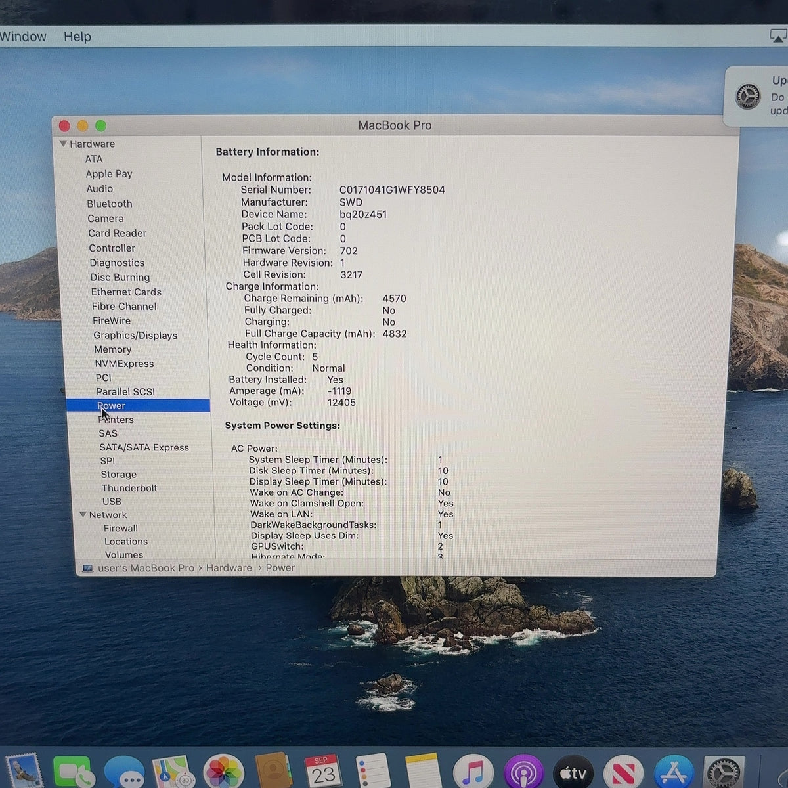Image resolution: width=788 pixels, height=788 pixels.
Task: Select Disc Burning in the sidebar
Action: pos(120,277)
